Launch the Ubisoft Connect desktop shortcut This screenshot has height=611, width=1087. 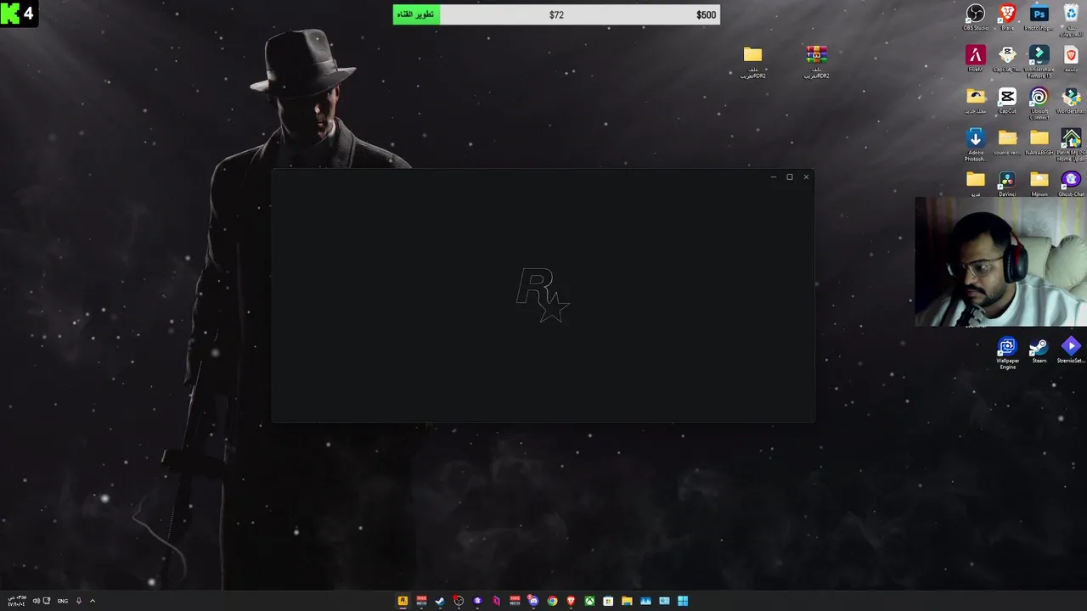coord(1039,103)
